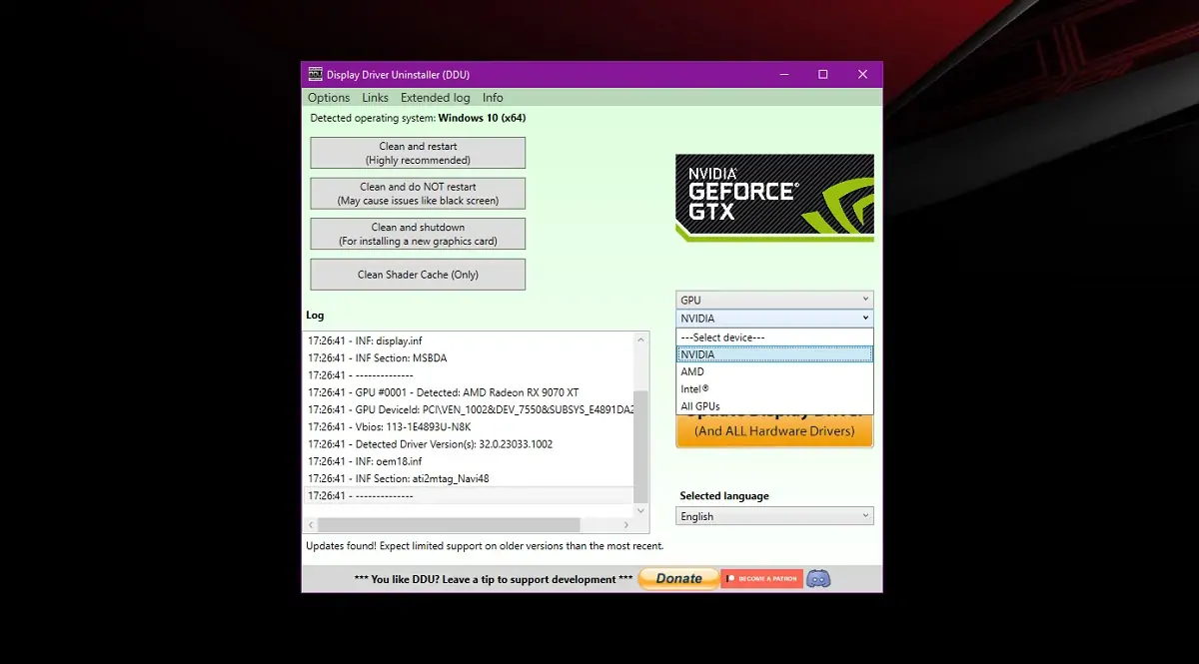The width and height of the screenshot is (1199, 664).
Task: Click the log's horizontal scroll left arrow
Action: (x=310, y=524)
